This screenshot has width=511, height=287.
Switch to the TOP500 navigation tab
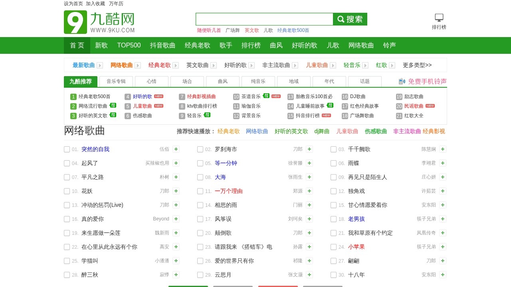pos(129,45)
